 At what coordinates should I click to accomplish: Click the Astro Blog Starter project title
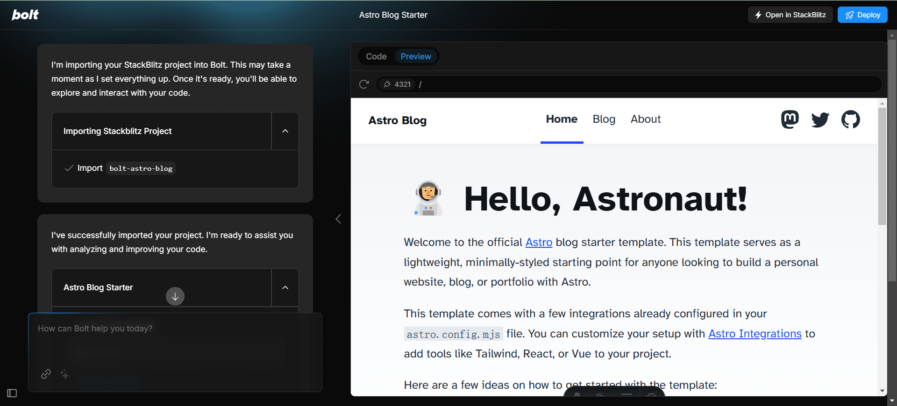[393, 15]
